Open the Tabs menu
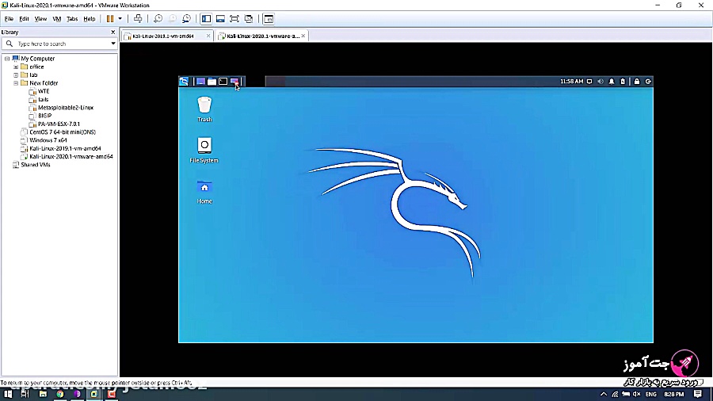 tap(72, 19)
